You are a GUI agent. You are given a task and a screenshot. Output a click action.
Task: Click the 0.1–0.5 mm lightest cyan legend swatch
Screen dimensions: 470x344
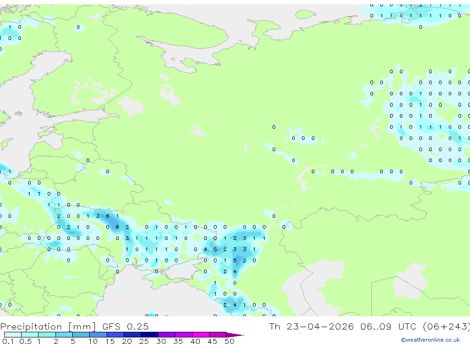coord(13,335)
